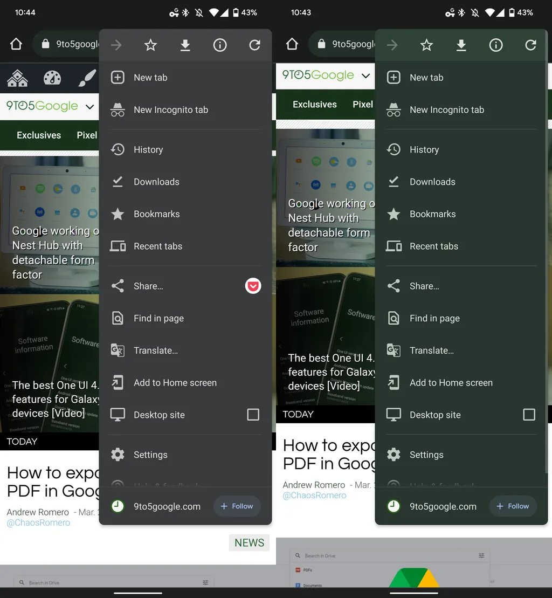The image size is (552, 598).
Task: Tap the lock icon in the right address bar
Action: point(321,44)
